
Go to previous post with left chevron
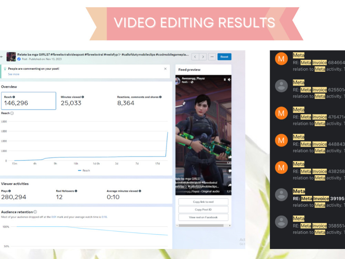(195, 57)
